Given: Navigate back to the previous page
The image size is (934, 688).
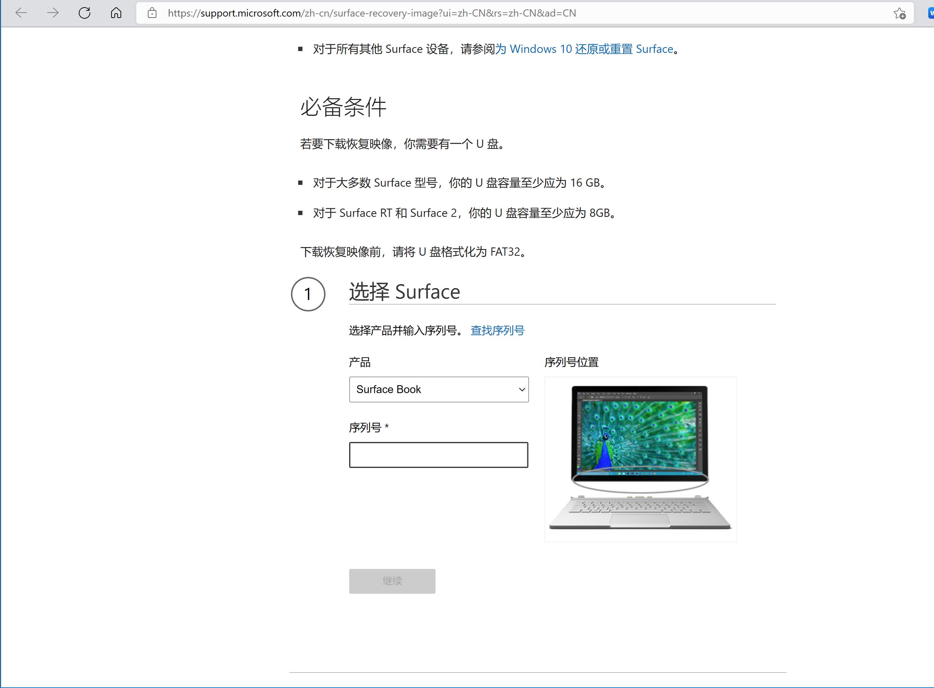Looking at the screenshot, I should 21,13.
